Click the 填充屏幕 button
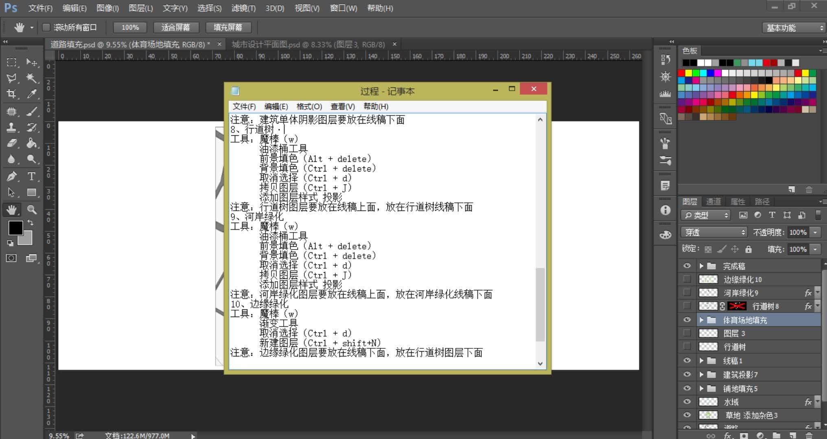Image resolution: width=827 pixels, height=439 pixels. [228, 27]
